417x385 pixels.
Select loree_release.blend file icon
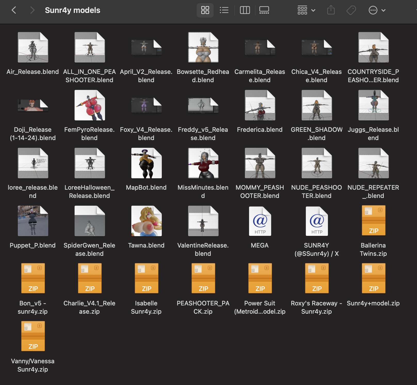33,163
